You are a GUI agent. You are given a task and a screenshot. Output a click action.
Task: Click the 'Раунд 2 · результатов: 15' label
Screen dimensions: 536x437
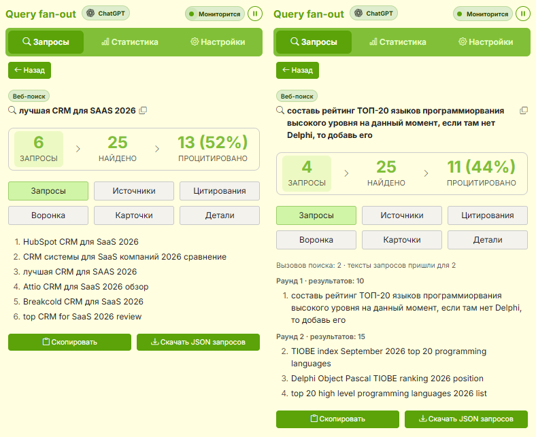[320, 337]
